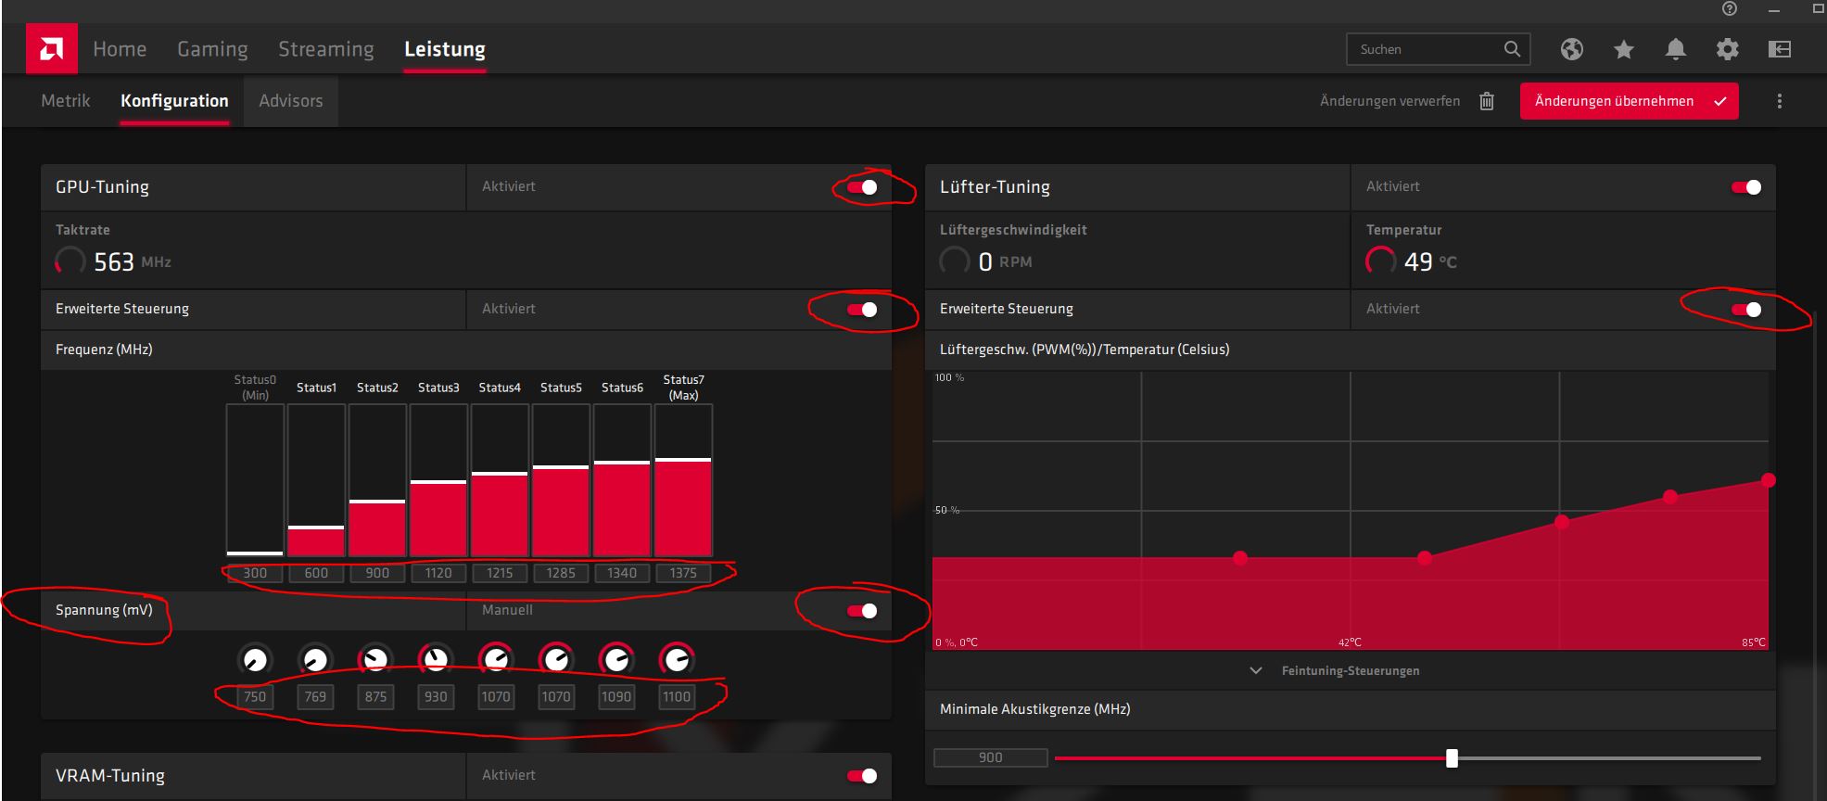Click voltage field 875

click(x=375, y=697)
